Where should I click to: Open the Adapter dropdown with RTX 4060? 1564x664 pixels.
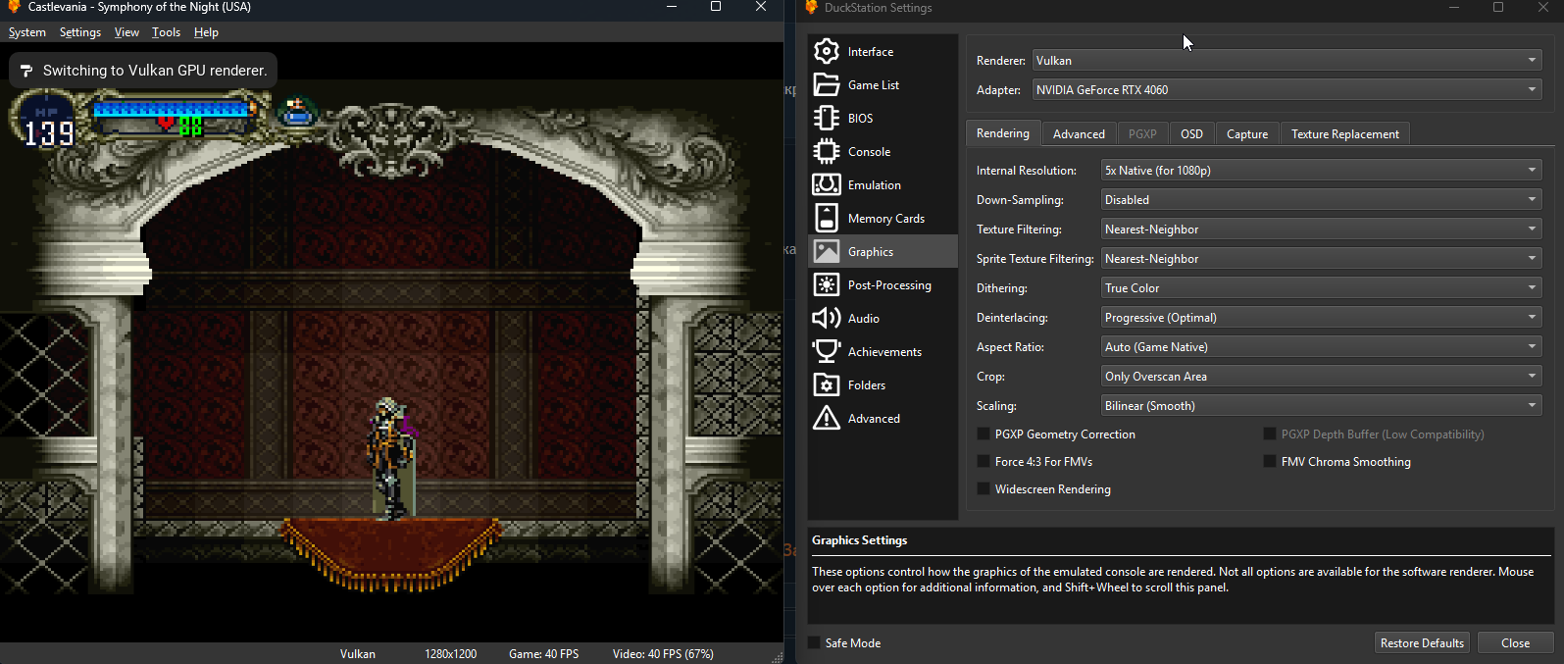pyautogui.click(x=1287, y=89)
